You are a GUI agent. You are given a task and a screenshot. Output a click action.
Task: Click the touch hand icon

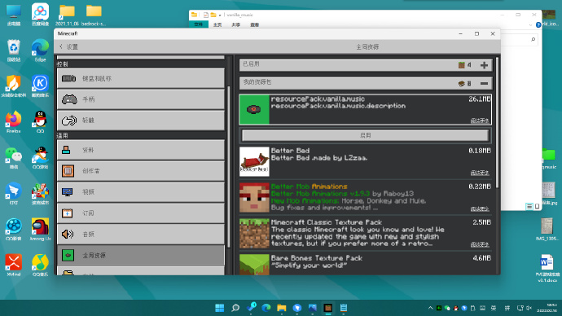(68, 121)
